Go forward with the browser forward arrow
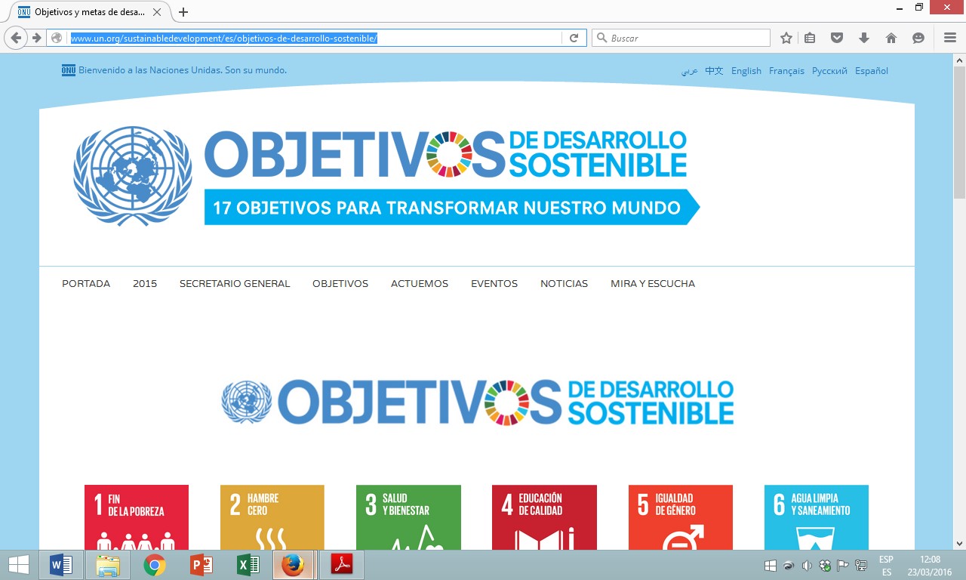 (35, 38)
